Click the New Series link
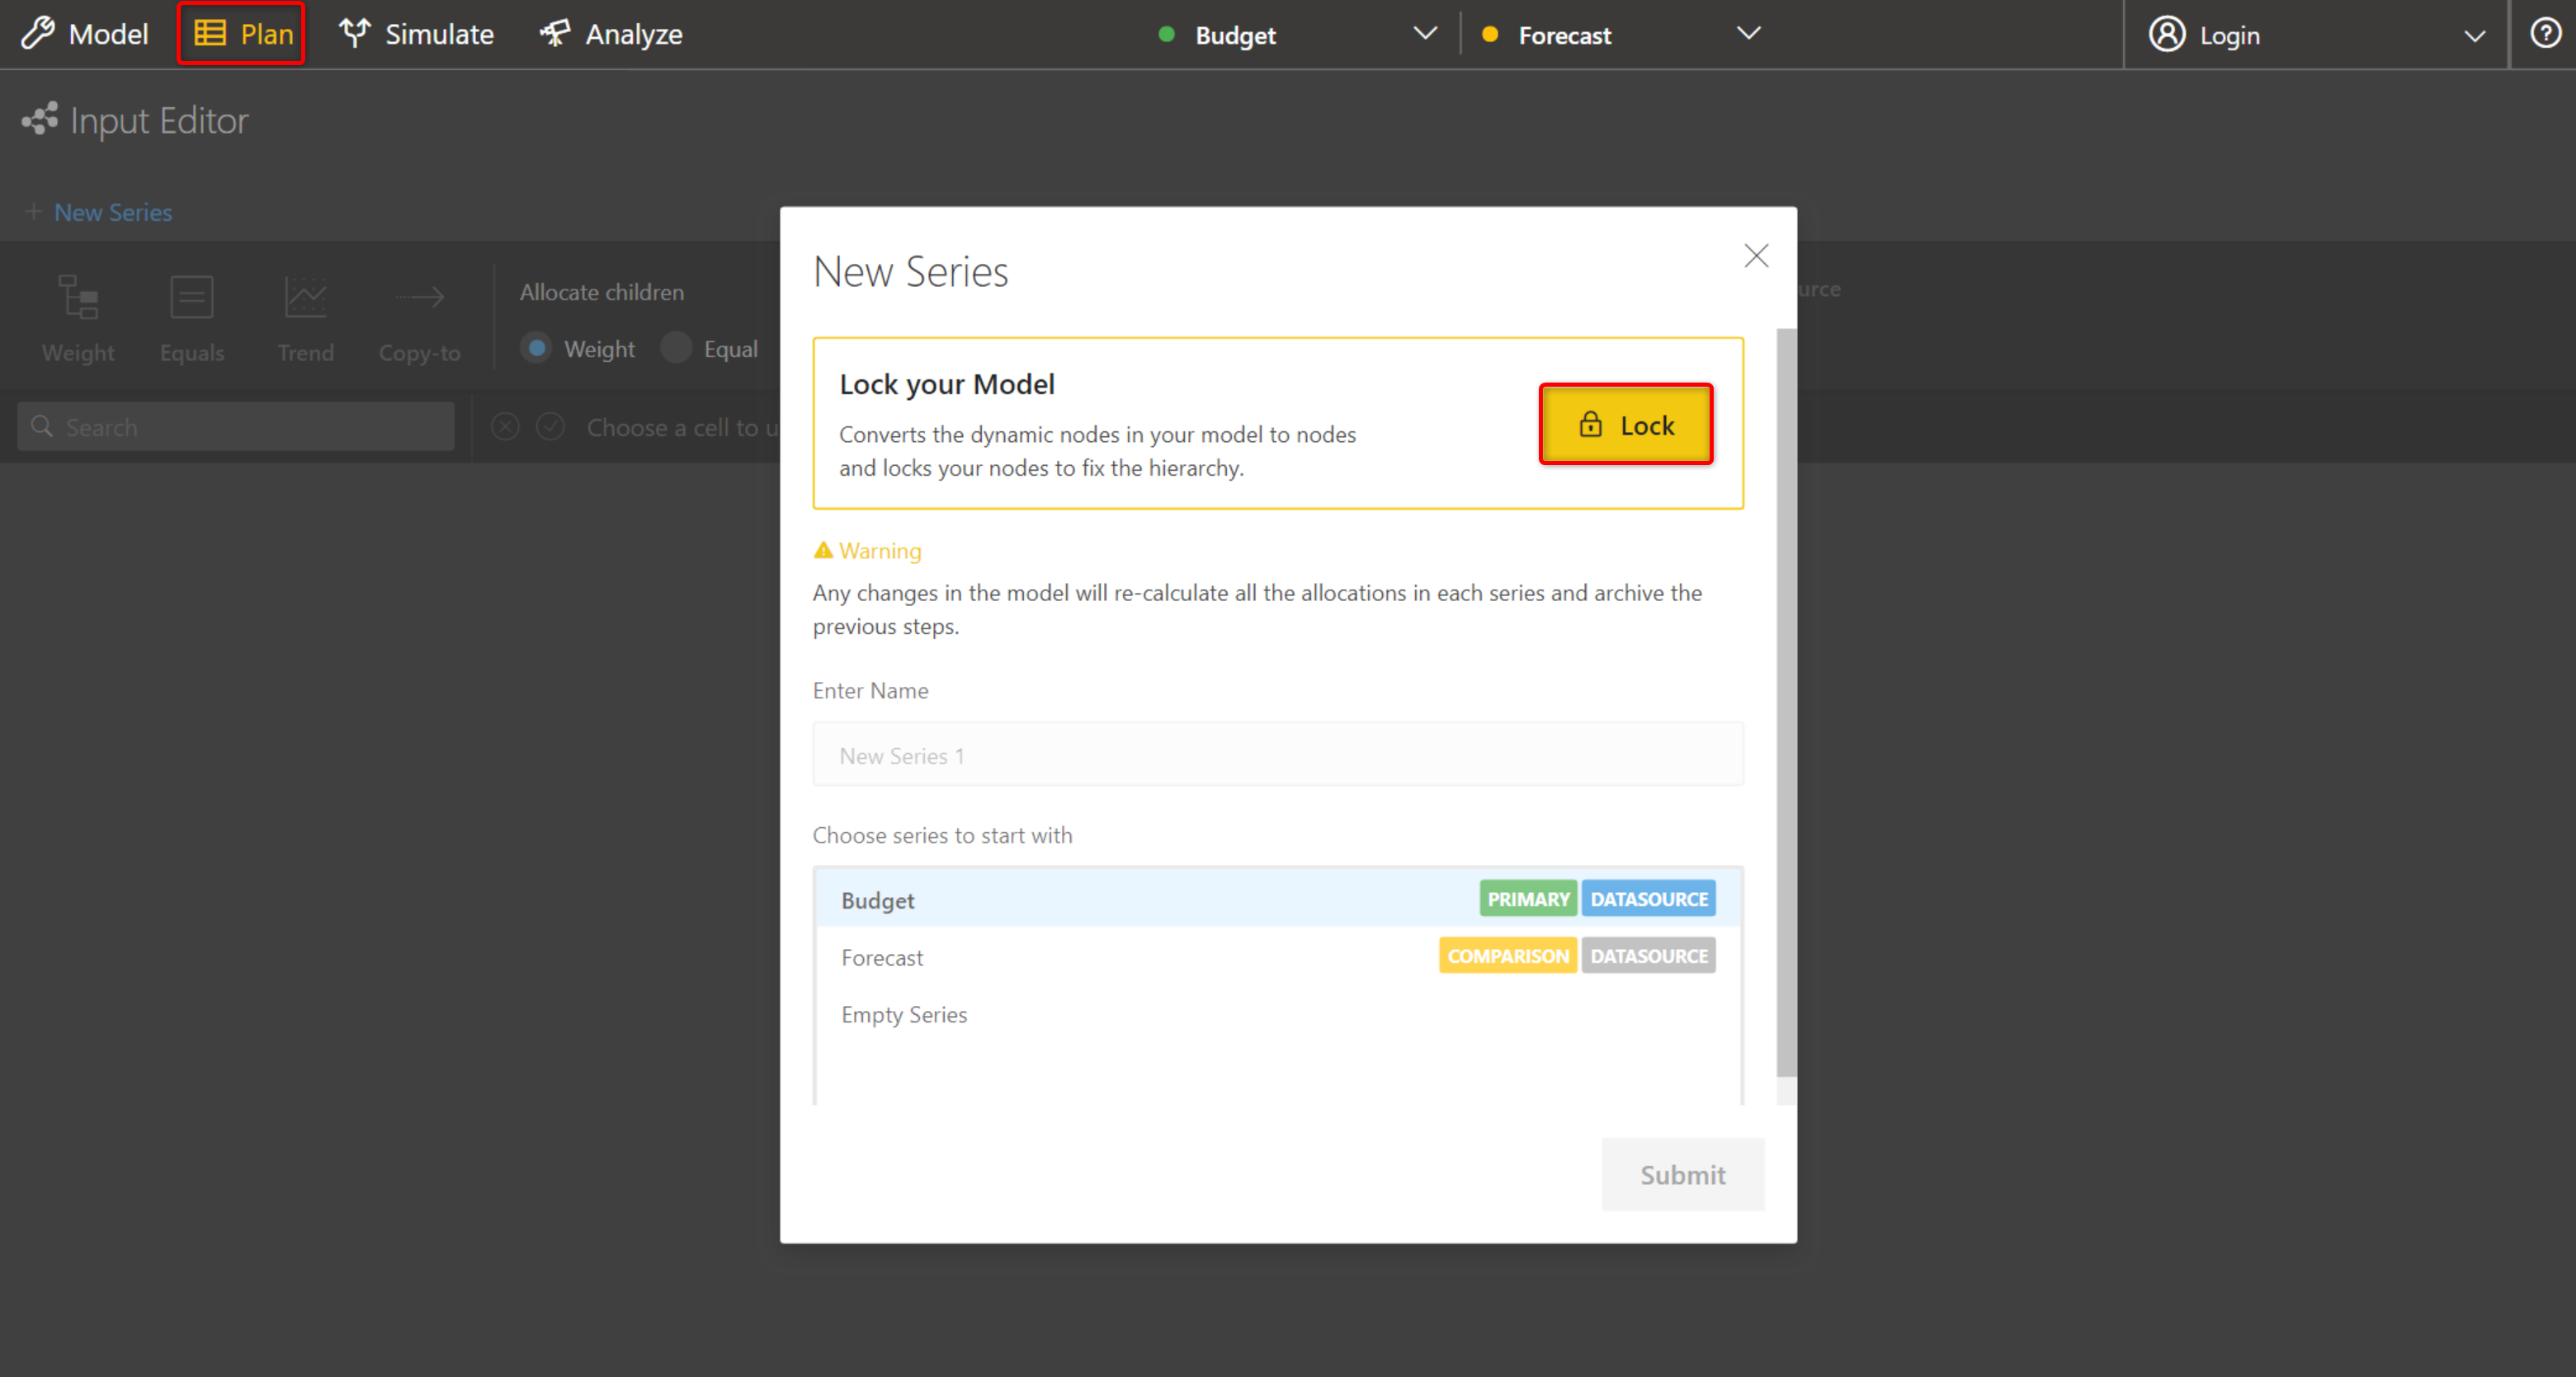This screenshot has height=1377, width=2576. click(x=113, y=212)
